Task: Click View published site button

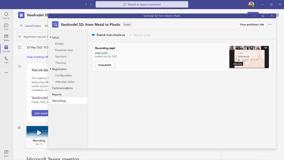Action: pyautogui.click(x=252, y=24)
